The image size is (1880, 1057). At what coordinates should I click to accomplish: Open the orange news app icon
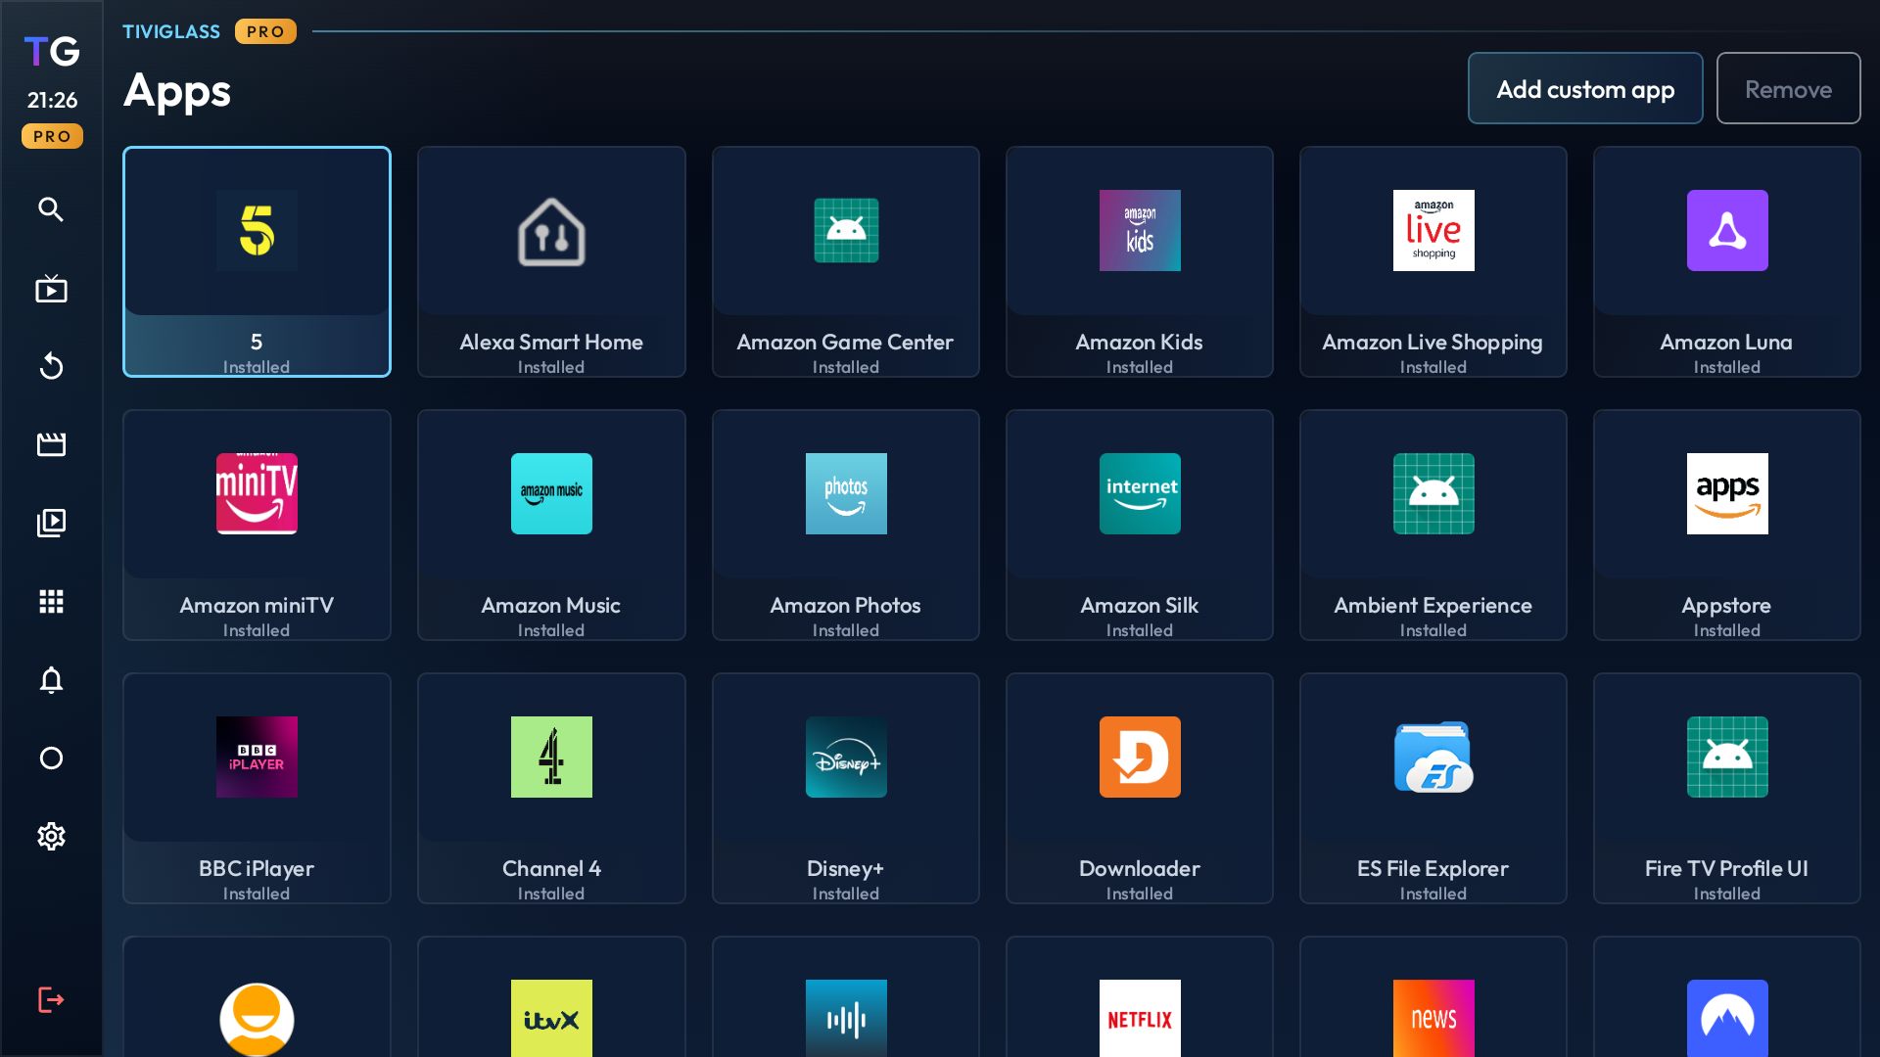coord(1433,1018)
